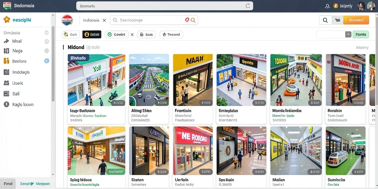The height and width of the screenshot is (189, 378).
Task: Click the orange magnifier icon in the search field
Action: click(193, 20)
